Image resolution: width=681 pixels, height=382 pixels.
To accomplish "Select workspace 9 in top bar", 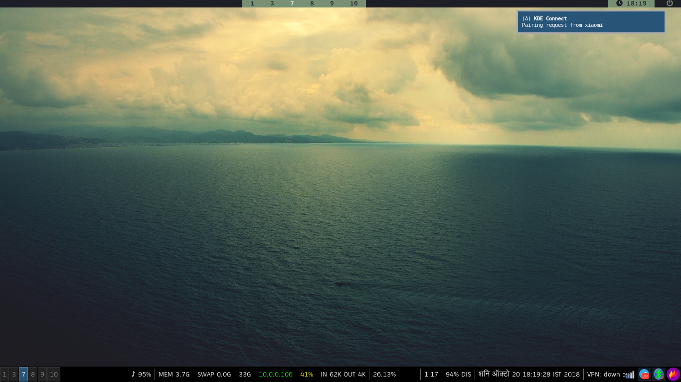I will point(332,3).
